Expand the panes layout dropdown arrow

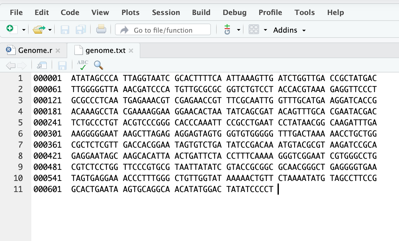[x=265, y=29]
